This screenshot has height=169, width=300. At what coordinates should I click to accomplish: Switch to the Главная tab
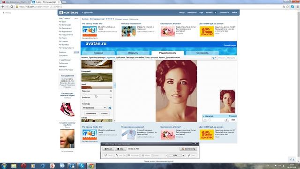pyautogui.click(x=98, y=53)
